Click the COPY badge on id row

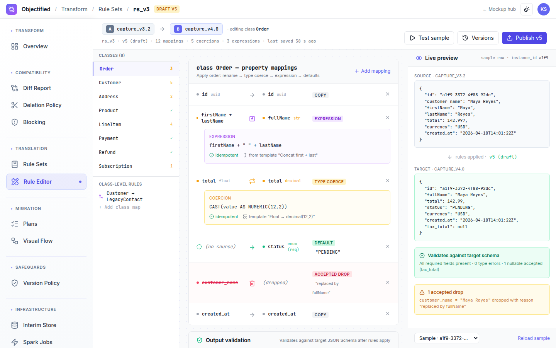(x=320, y=95)
